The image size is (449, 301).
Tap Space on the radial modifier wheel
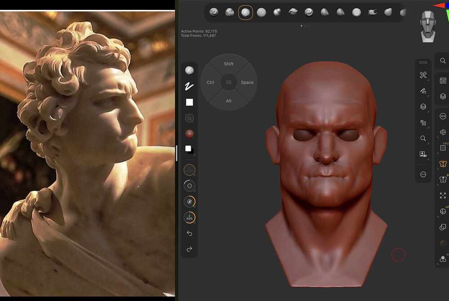point(247,83)
